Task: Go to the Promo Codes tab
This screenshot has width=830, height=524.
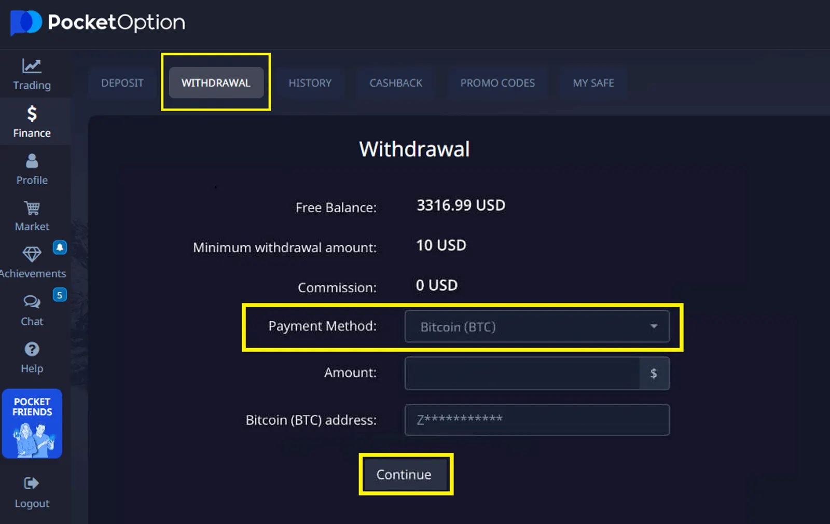Action: (x=497, y=83)
